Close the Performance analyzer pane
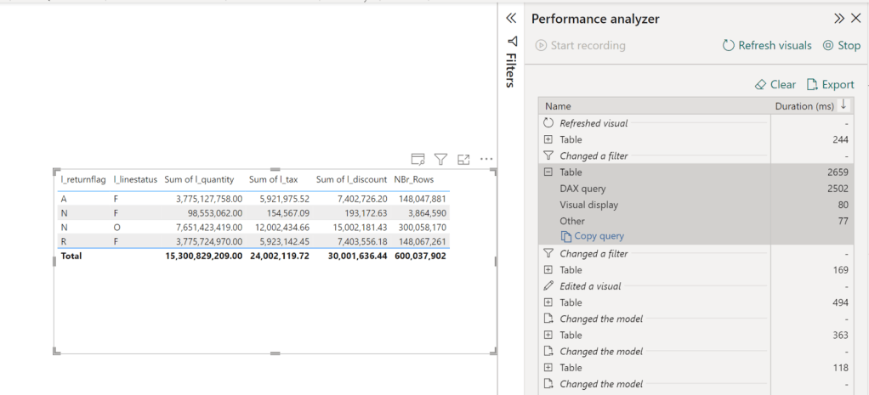The image size is (869, 395). pyautogui.click(x=855, y=19)
